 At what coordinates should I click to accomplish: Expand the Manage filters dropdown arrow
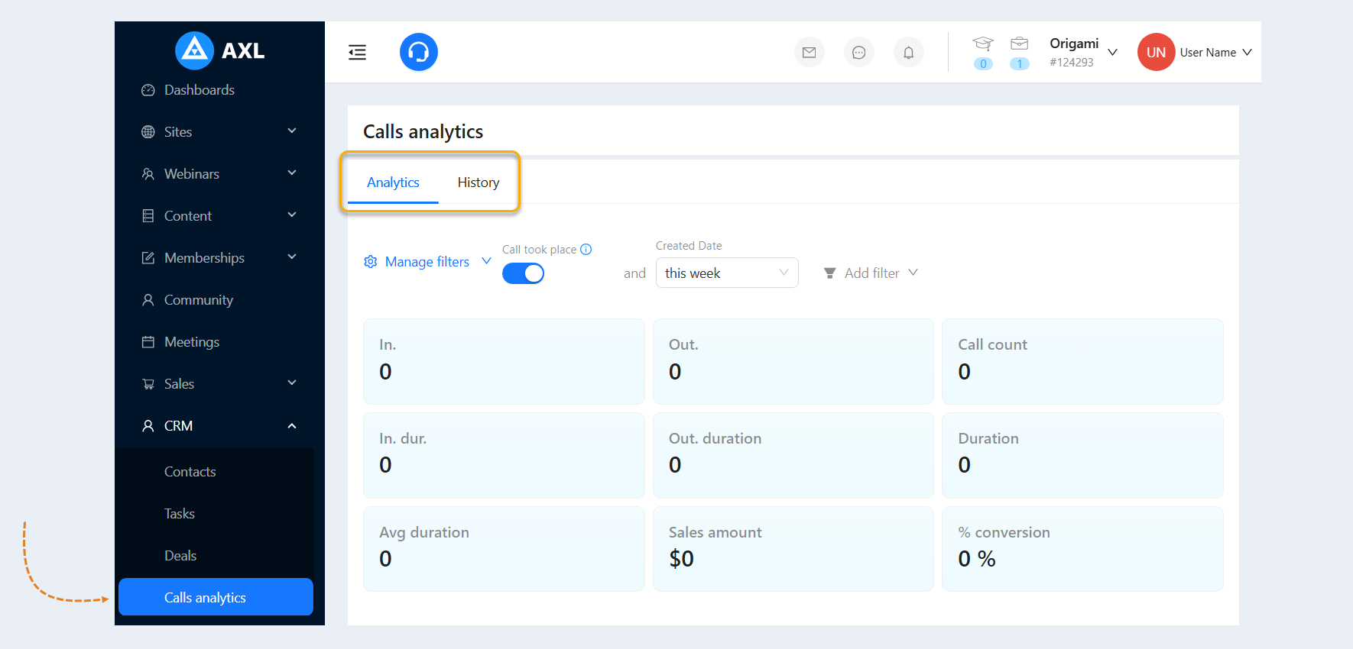[486, 261]
